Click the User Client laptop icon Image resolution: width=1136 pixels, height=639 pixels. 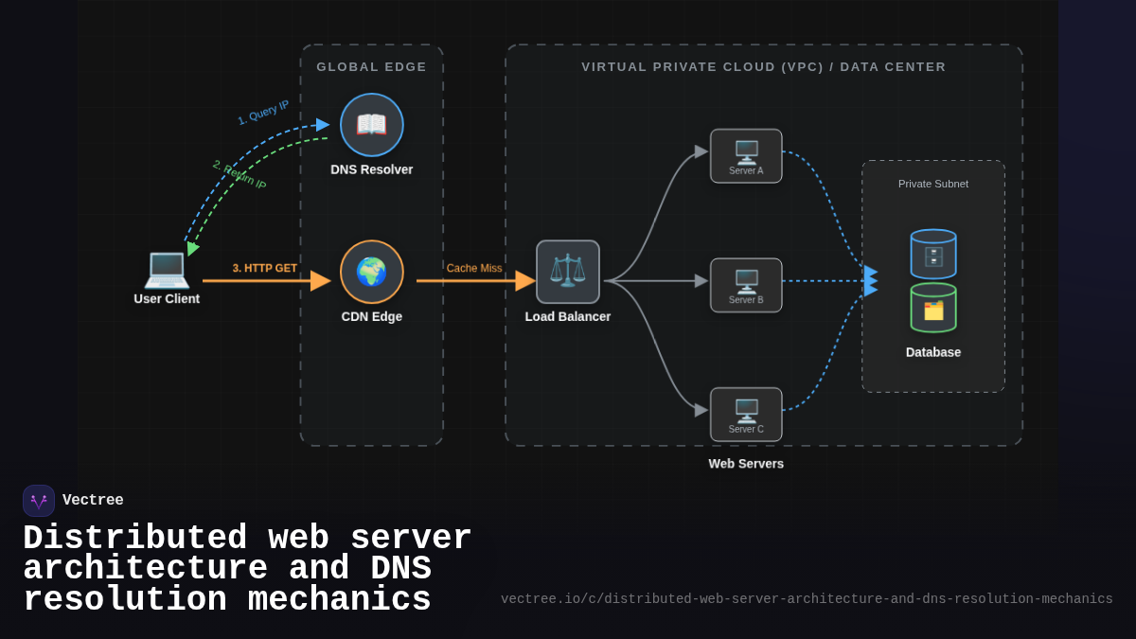coord(167,273)
